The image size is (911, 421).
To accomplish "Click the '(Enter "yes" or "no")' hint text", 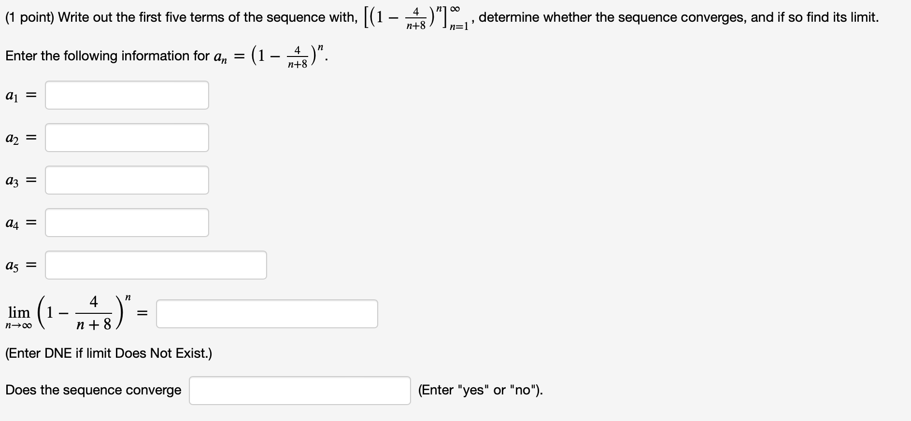I will tap(481, 390).
